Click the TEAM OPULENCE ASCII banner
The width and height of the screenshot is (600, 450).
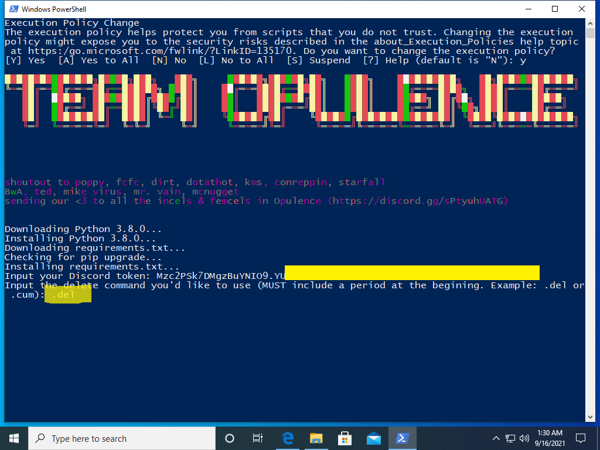click(x=291, y=101)
